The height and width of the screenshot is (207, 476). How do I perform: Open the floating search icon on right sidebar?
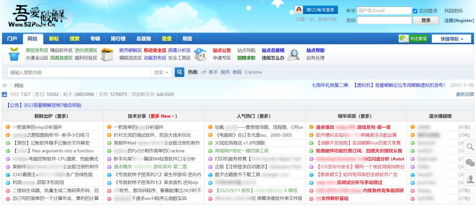click(470, 147)
